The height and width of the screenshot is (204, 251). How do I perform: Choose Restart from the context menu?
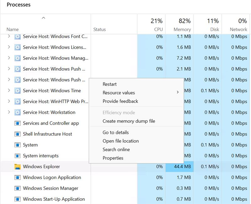pyautogui.click(x=136, y=84)
